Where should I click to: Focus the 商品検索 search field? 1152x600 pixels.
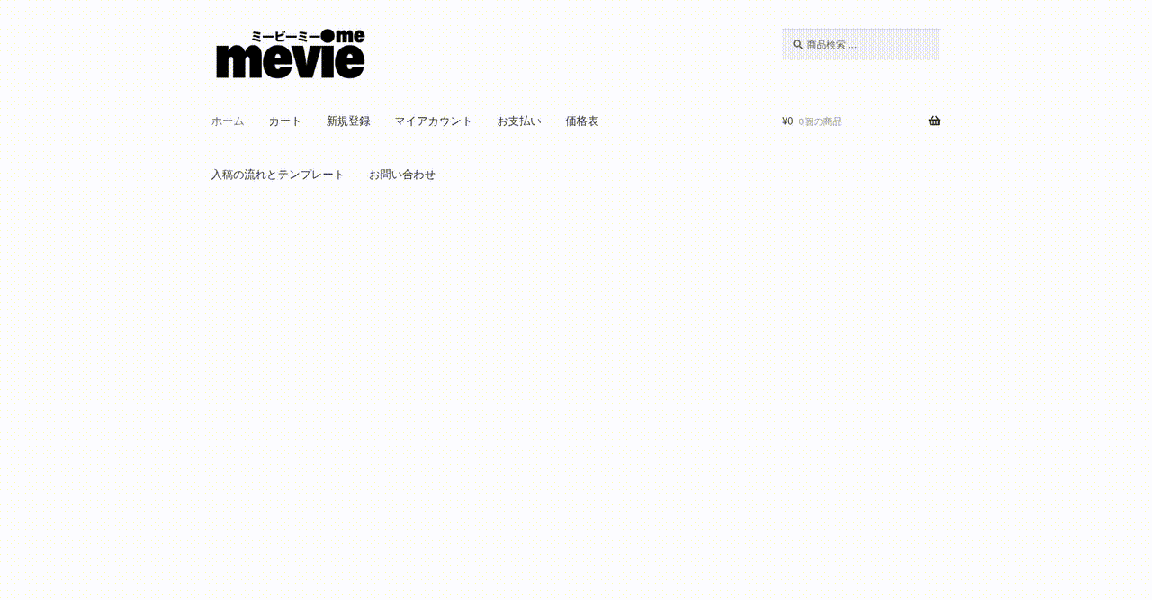[861, 44]
